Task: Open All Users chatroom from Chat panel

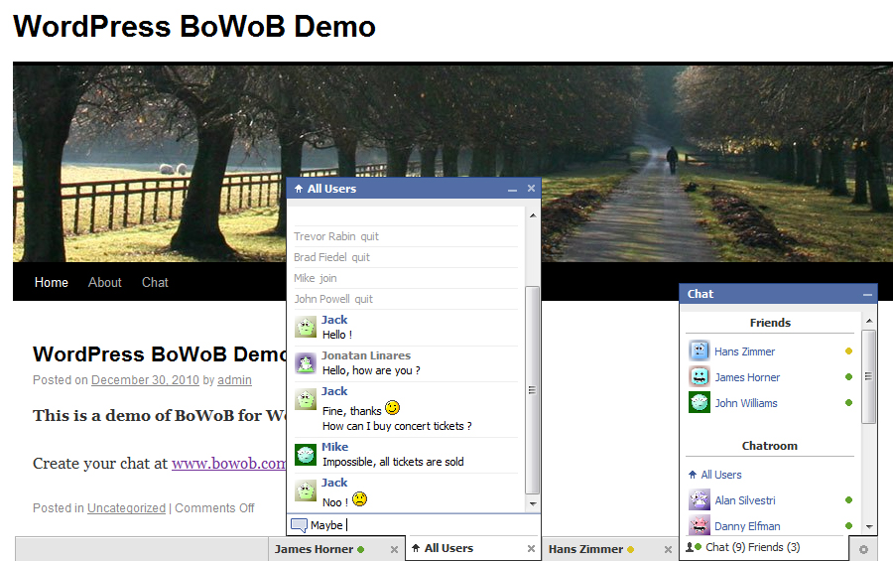Action: pos(721,475)
